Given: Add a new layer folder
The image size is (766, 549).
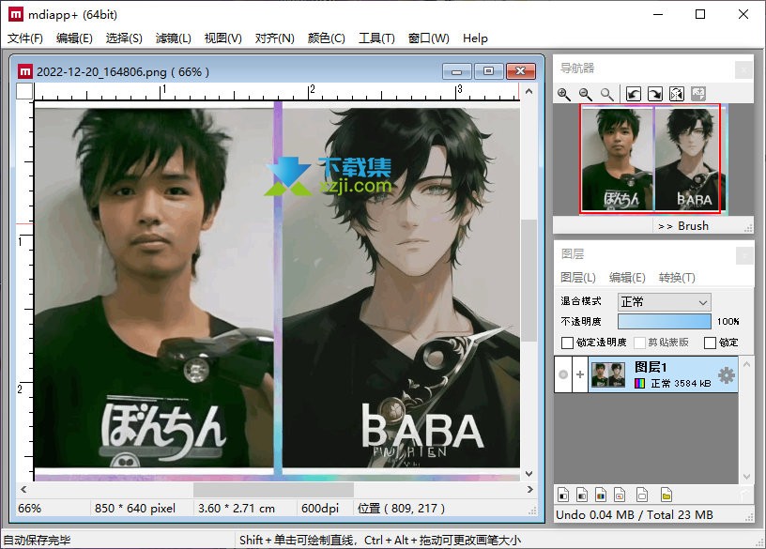Looking at the screenshot, I should pos(666,495).
